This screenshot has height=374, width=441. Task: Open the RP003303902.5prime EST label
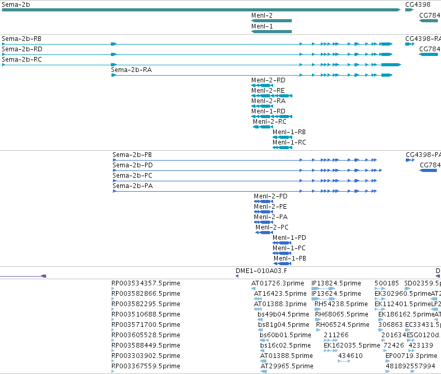tap(146, 356)
